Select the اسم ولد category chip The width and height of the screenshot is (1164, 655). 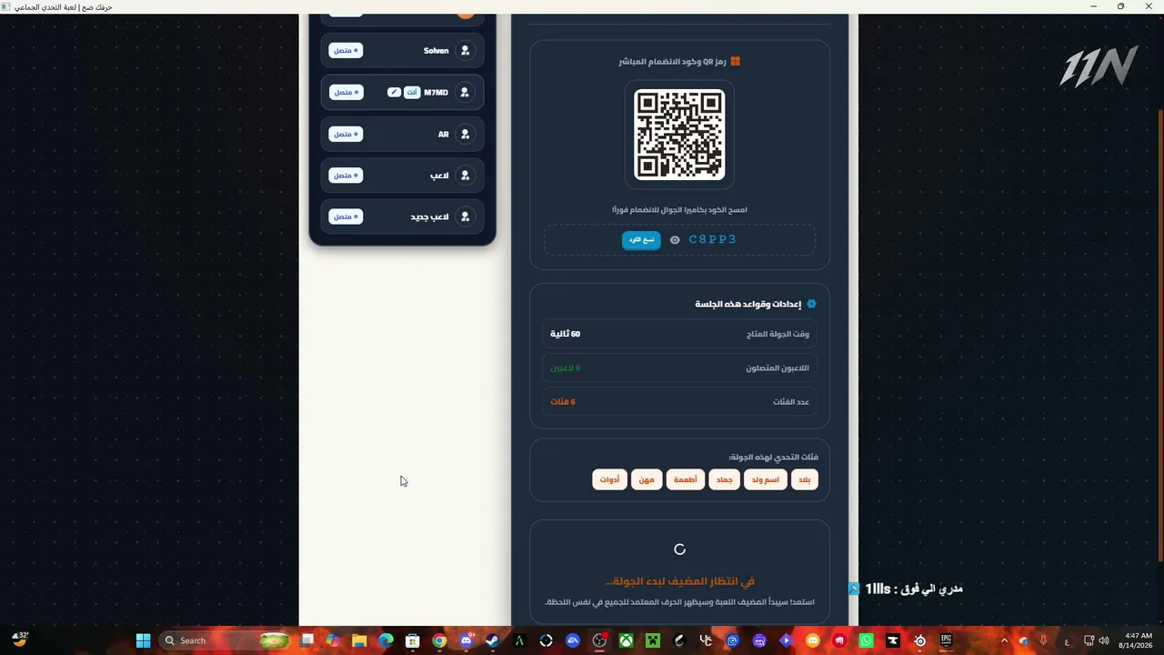(766, 479)
